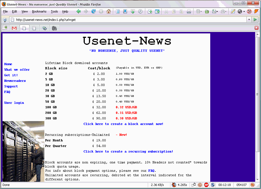The height and width of the screenshot is (189, 261).
Task: Open the Downloads toolbar icon
Action: (133, 11)
